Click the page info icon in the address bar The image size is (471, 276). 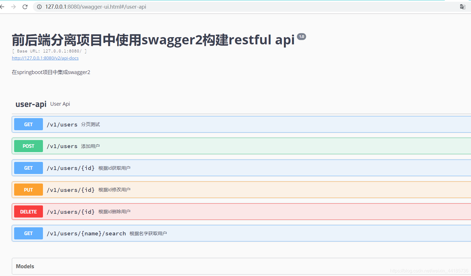[39, 7]
